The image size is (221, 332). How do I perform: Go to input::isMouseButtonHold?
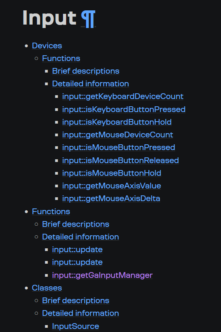112,173
